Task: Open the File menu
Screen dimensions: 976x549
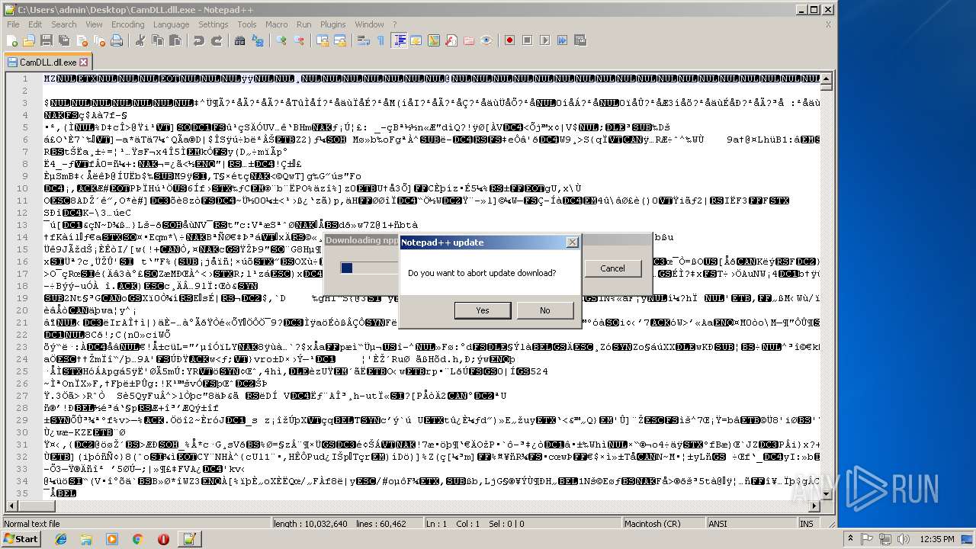Action: tap(13, 24)
